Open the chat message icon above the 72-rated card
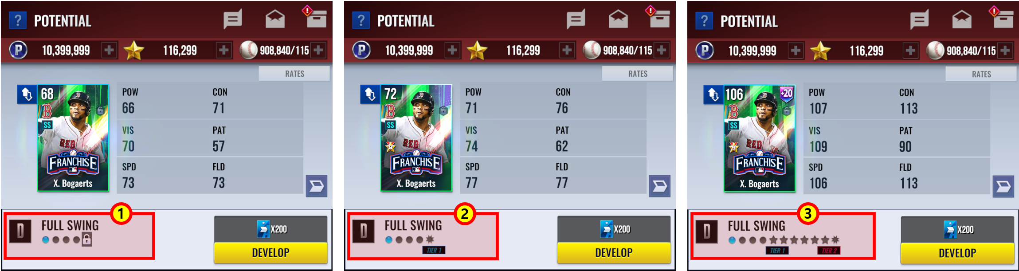This screenshot has width=1019, height=271. click(x=576, y=20)
